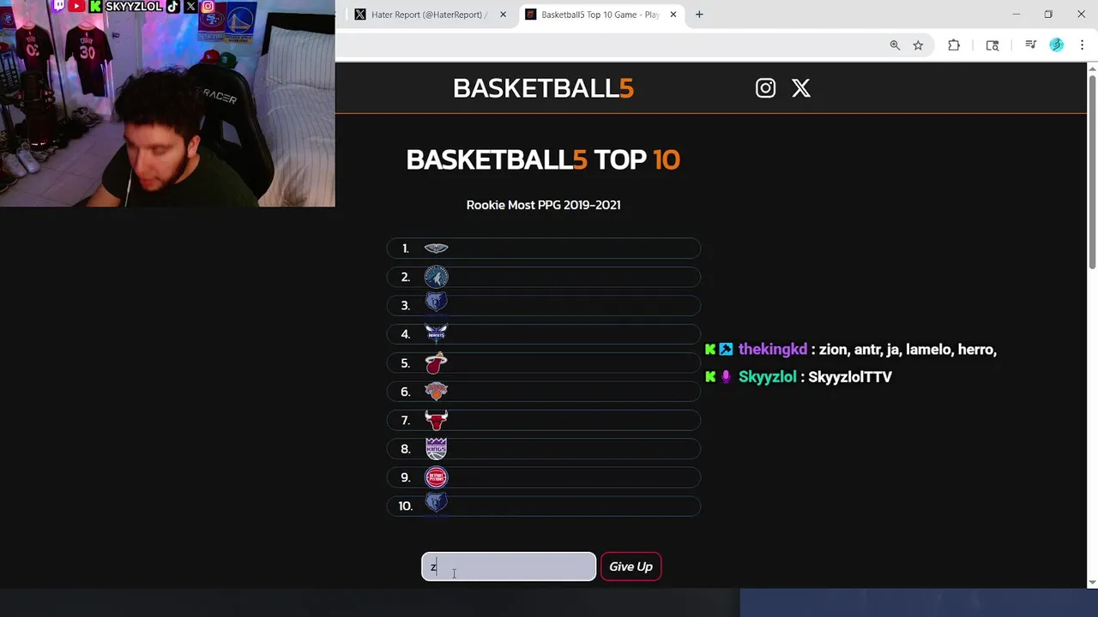Click the rank number '1.' row

(543, 249)
